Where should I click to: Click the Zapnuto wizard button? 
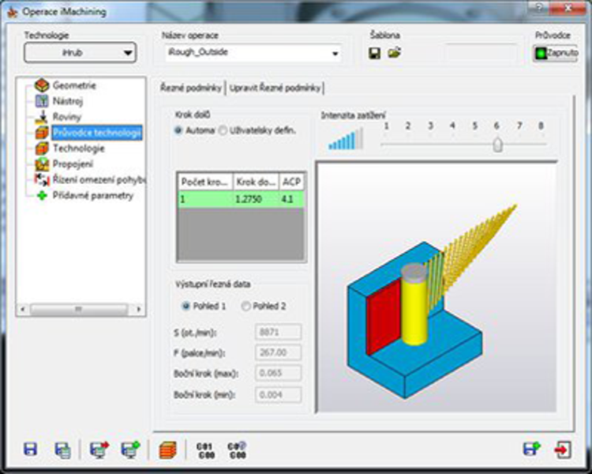click(x=555, y=53)
